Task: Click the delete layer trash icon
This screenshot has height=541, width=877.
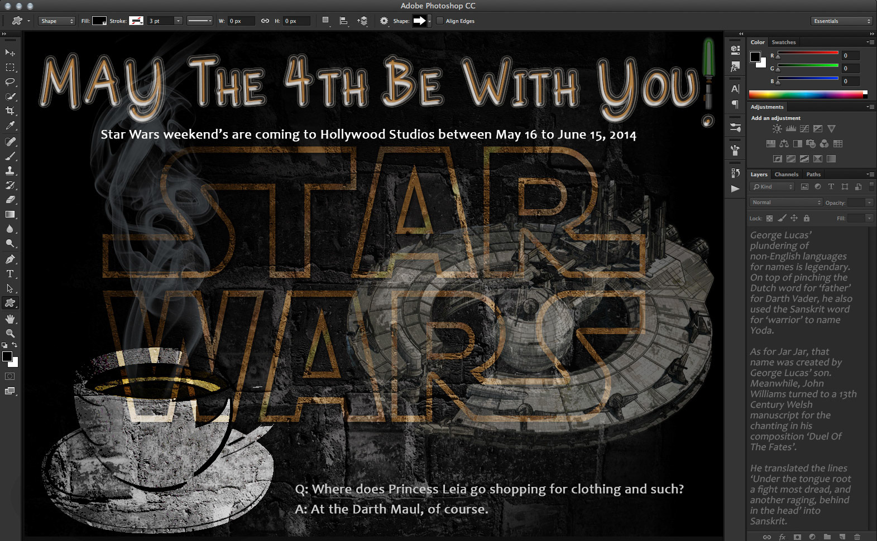Action: click(x=857, y=537)
